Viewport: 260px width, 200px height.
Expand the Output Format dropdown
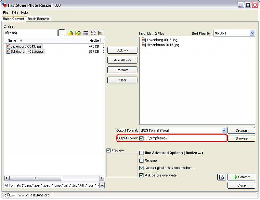pos(224,130)
